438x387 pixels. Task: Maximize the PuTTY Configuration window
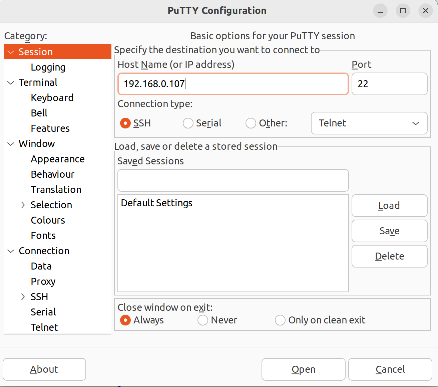[403, 11]
